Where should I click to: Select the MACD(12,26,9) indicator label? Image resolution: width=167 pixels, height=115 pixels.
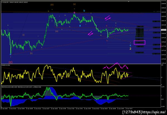[x=9, y=87]
